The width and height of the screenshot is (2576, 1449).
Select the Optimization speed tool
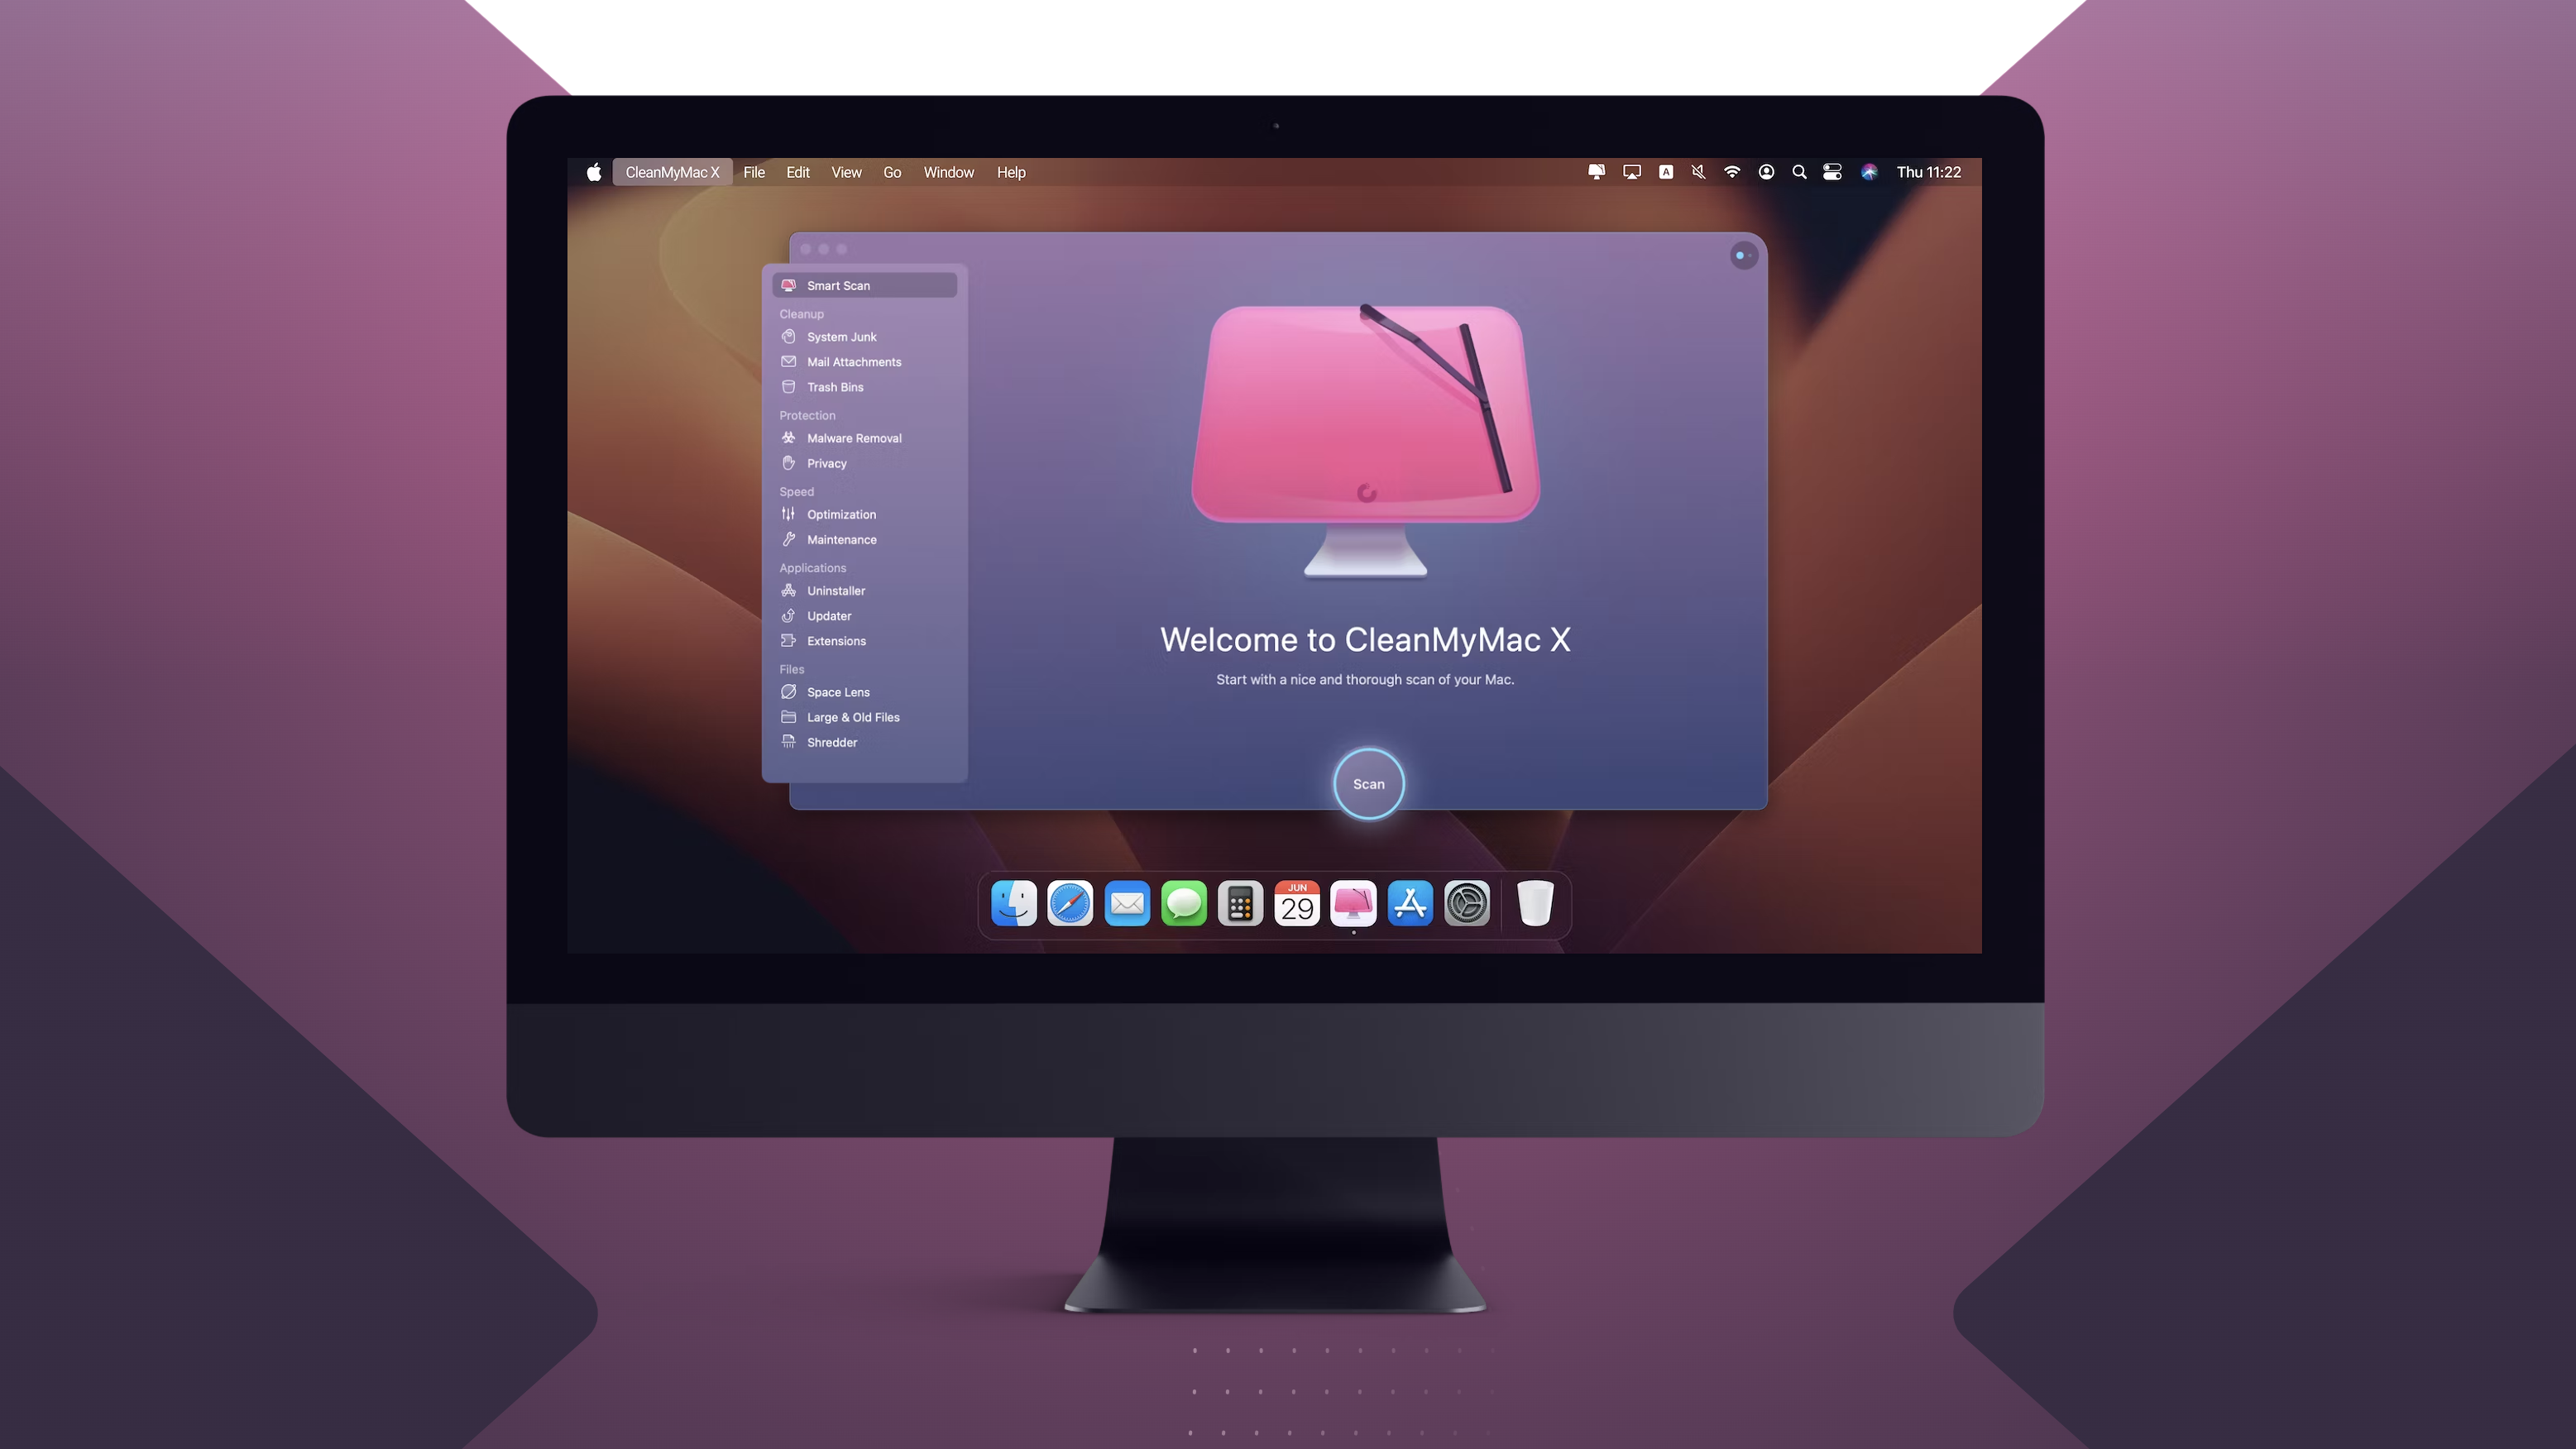coord(840,513)
